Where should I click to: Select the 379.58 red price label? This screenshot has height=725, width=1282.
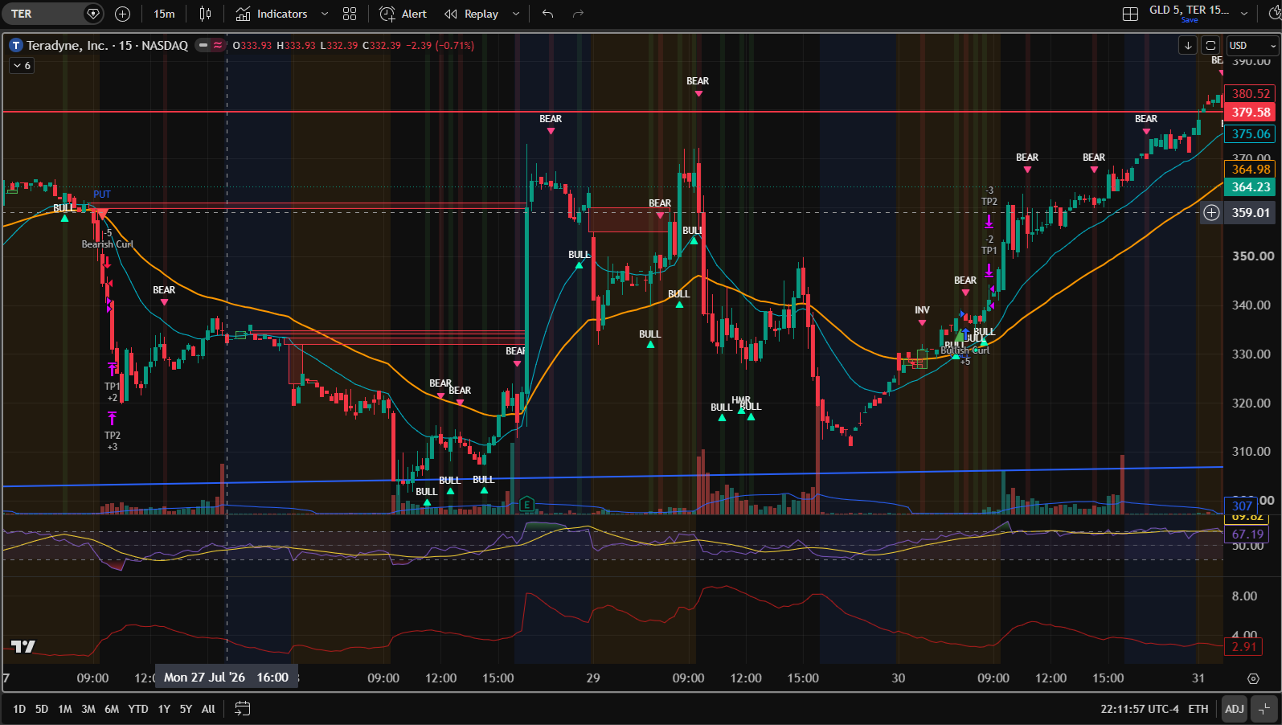click(1251, 113)
